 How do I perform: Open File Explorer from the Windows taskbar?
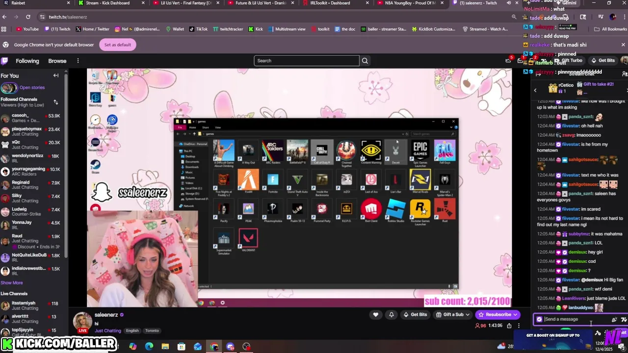coord(165,347)
